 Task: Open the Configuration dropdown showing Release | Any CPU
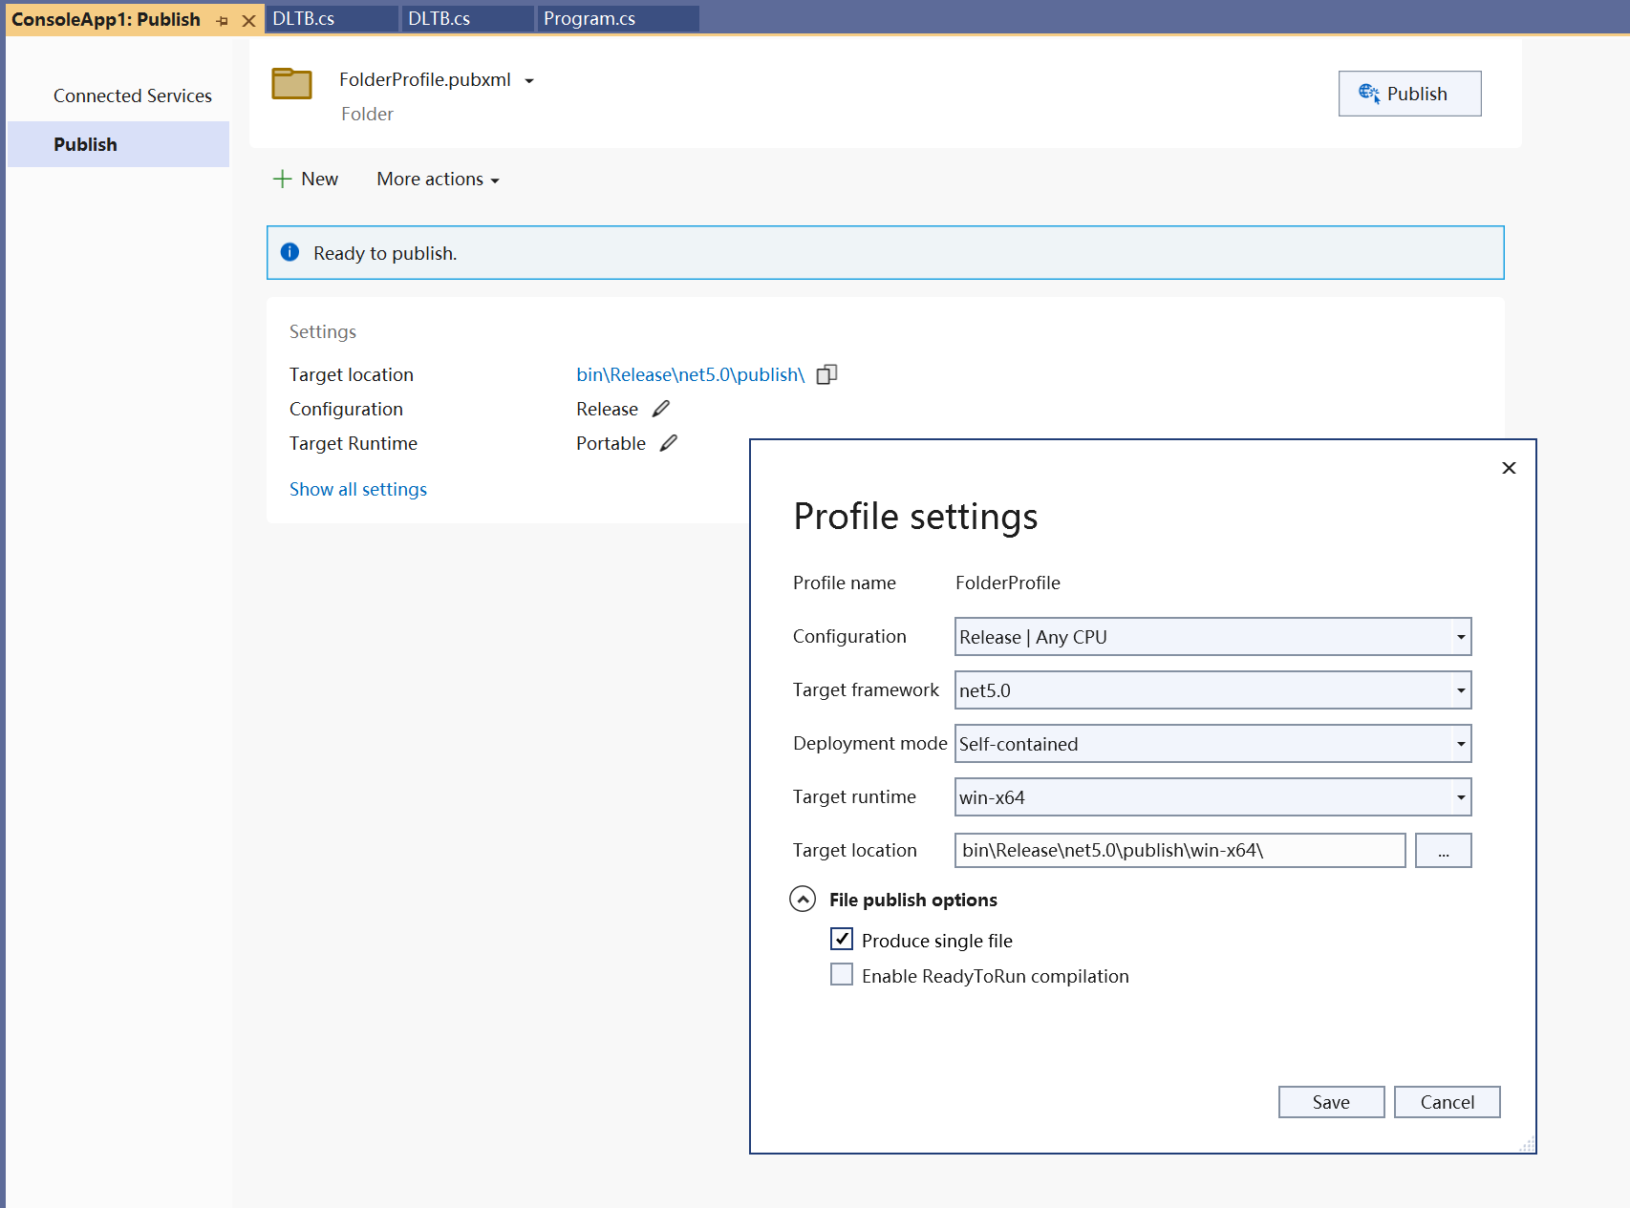point(1212,637)
